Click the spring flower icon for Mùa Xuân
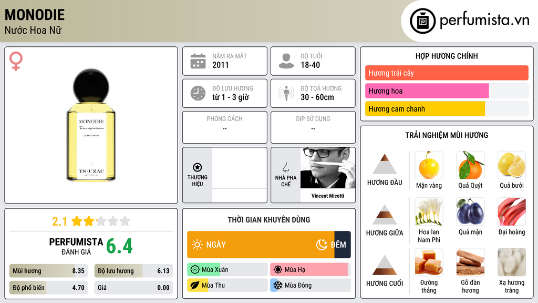This screenshot has width=538, height=303. 195,270
